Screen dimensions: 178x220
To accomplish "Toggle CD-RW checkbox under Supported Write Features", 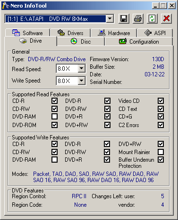I will pyautogui.click(x=54, y=152).
